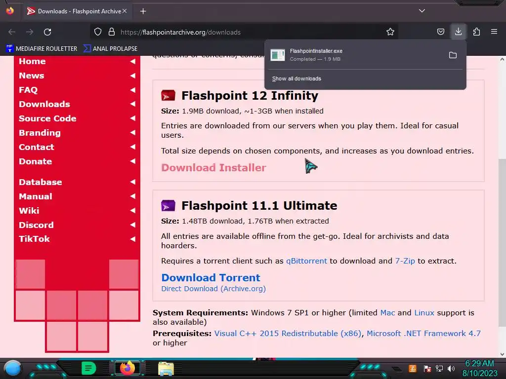Open the network tray icon
The width and height of the screenshot is (506, 379).
tap(439, 368)
